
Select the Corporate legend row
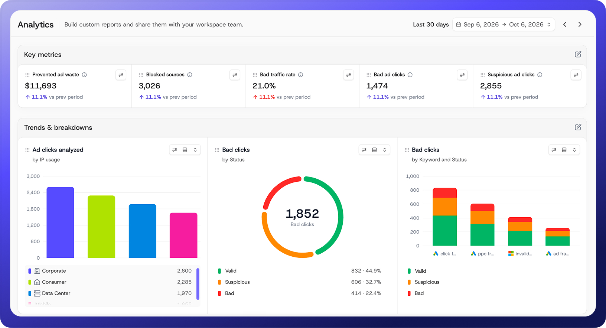(110, 271)
